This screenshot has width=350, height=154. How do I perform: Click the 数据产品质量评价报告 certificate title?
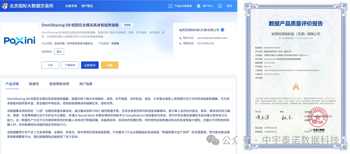296,23
